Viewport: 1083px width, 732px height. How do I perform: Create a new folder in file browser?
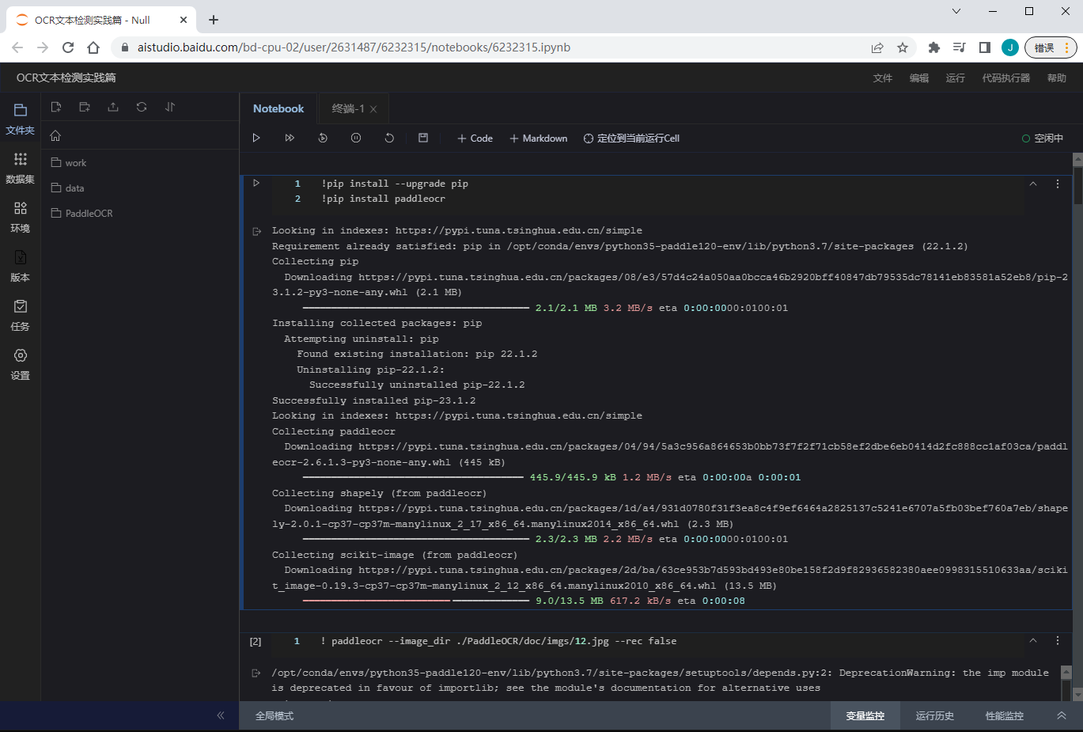(x=85, y=107)
